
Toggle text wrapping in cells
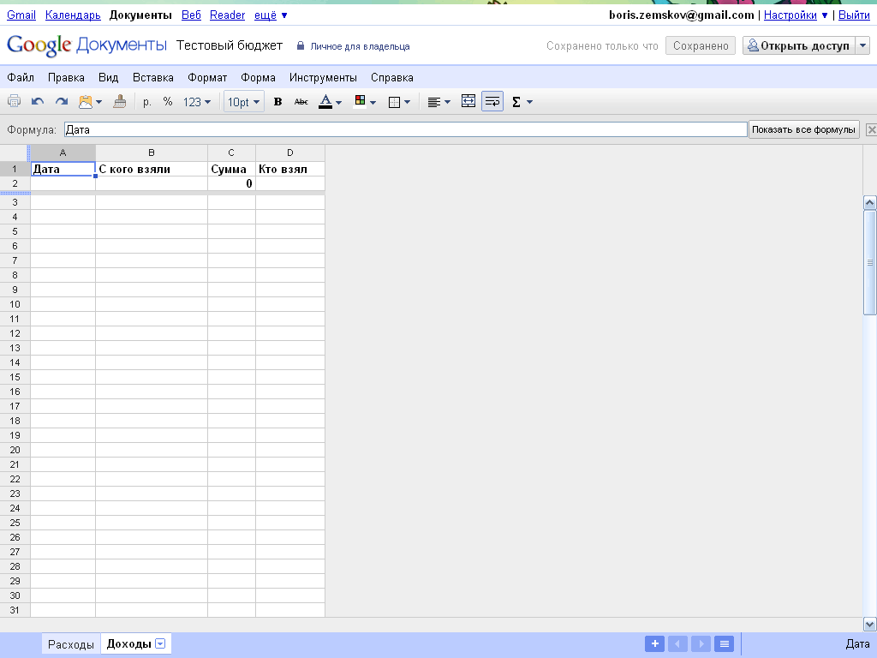tap(492, 102)
